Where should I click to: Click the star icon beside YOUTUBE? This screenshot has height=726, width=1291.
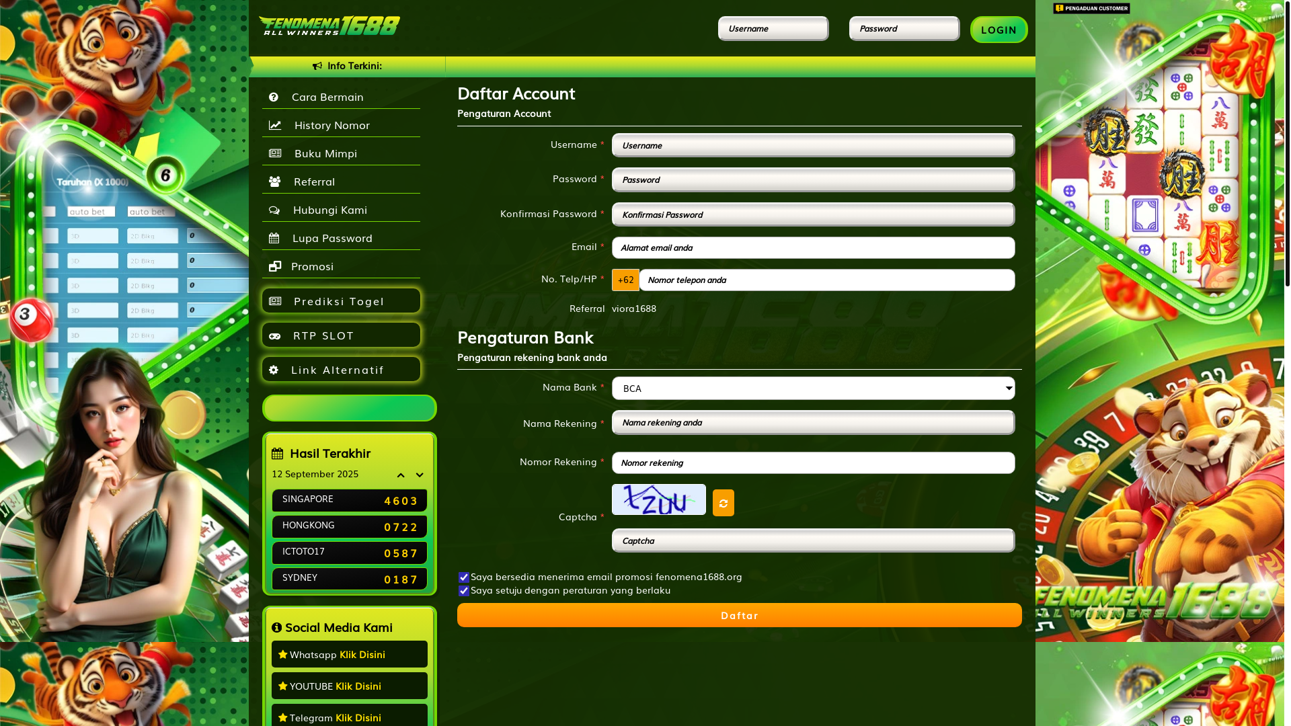[x=283, y=686]
